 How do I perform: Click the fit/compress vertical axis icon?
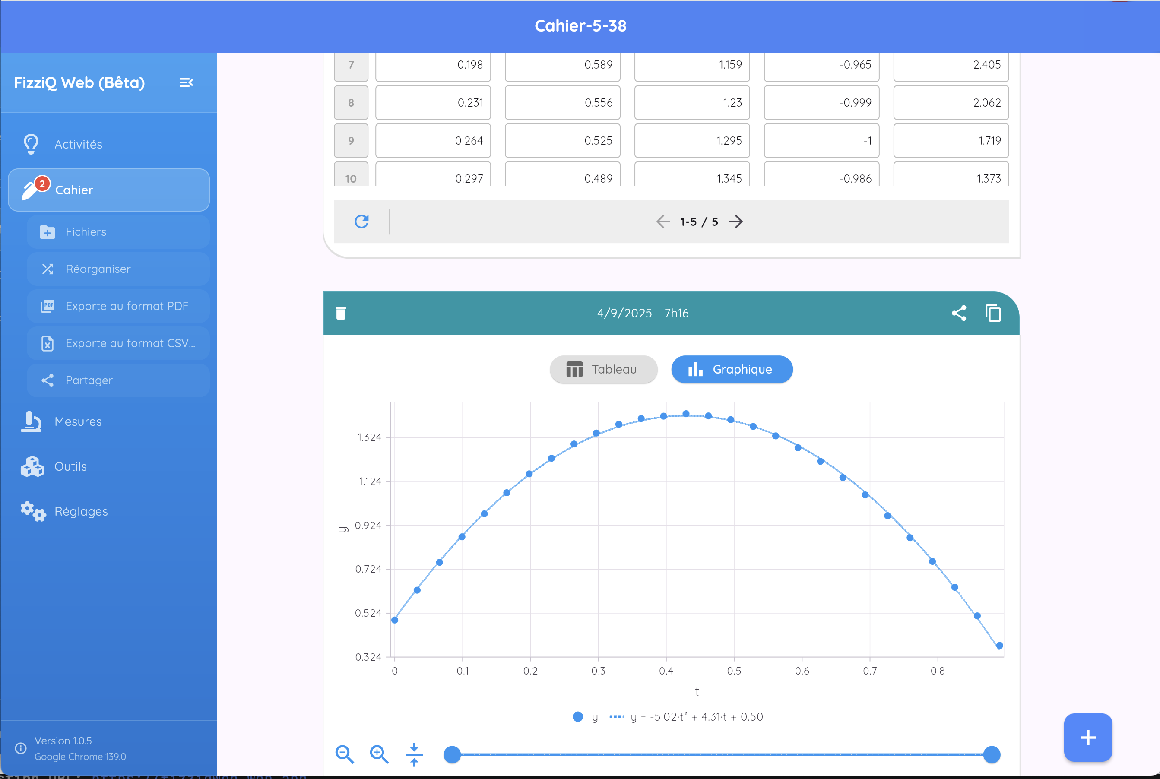point(414,755)
